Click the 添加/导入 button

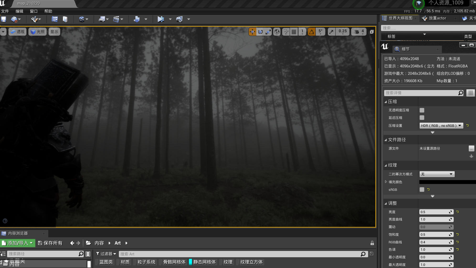click(18, 243)
